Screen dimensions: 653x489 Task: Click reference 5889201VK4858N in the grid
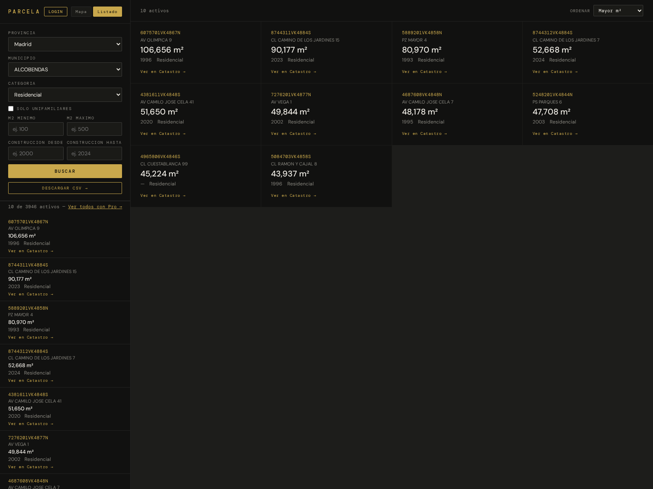[x=422, y=33]
